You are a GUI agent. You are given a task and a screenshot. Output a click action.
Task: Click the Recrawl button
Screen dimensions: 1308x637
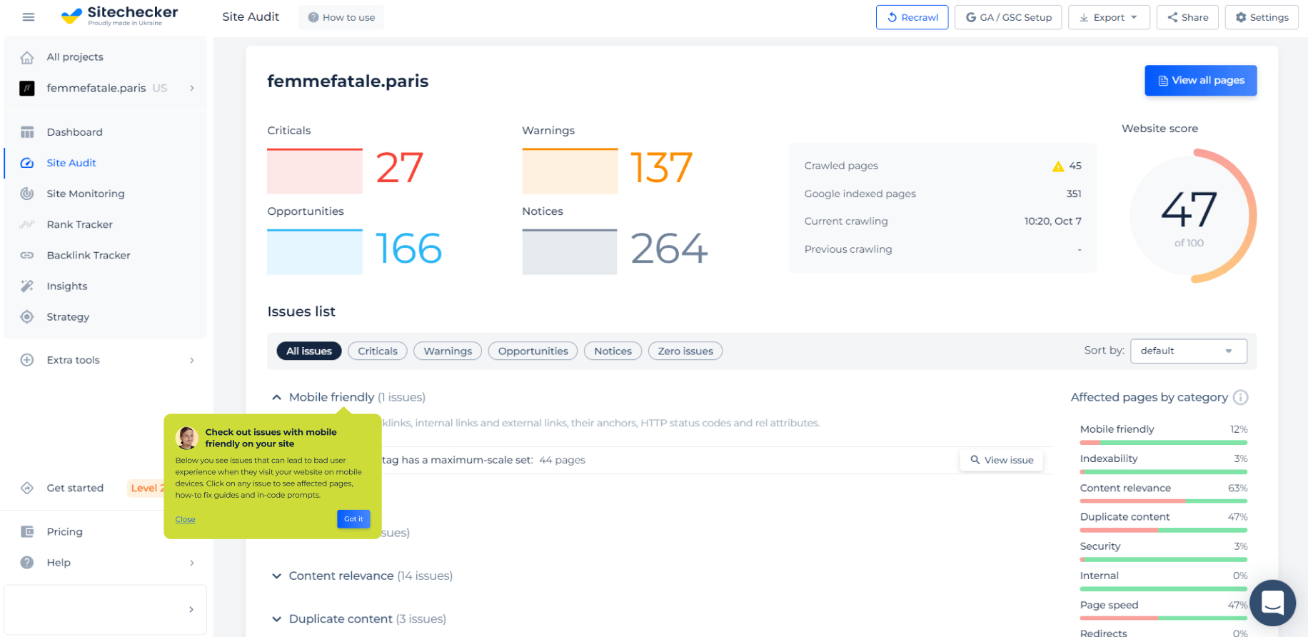[912, 17]
